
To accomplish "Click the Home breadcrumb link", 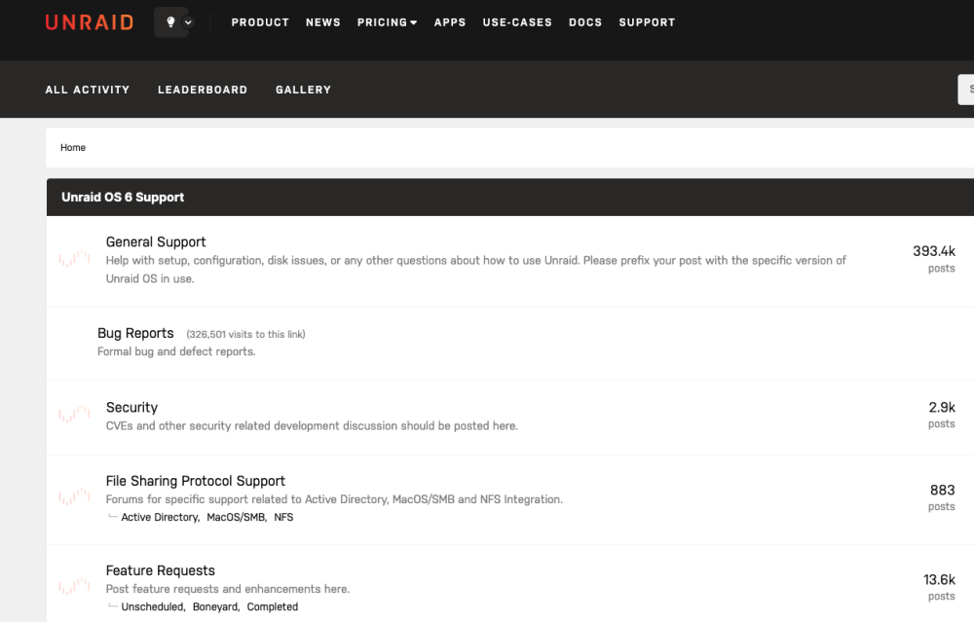I will (x=73, y=148).
